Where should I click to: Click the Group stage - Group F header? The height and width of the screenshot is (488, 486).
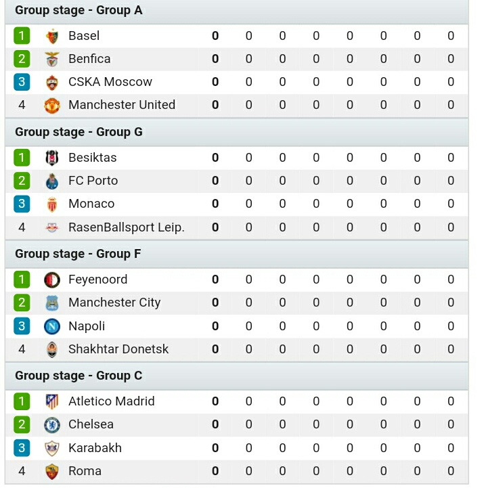[x=79, y=254]
